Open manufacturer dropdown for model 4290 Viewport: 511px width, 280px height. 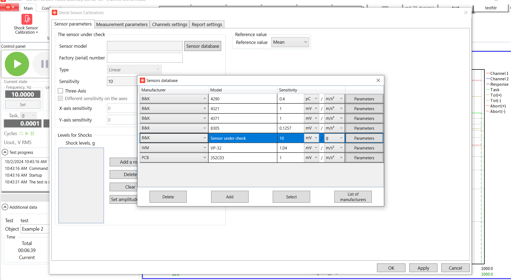coord(174,99)
